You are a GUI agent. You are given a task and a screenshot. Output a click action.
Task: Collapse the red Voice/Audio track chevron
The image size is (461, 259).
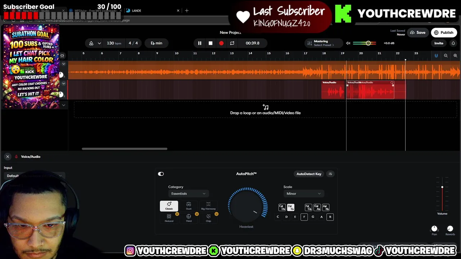tap(64, 83)
